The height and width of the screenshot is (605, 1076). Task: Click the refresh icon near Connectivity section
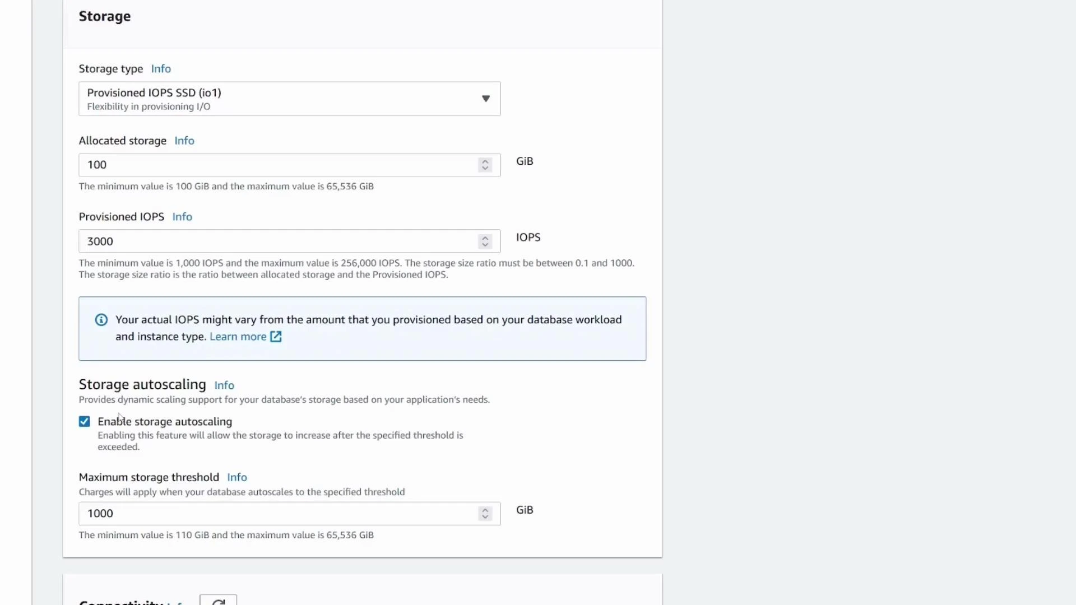218,601
